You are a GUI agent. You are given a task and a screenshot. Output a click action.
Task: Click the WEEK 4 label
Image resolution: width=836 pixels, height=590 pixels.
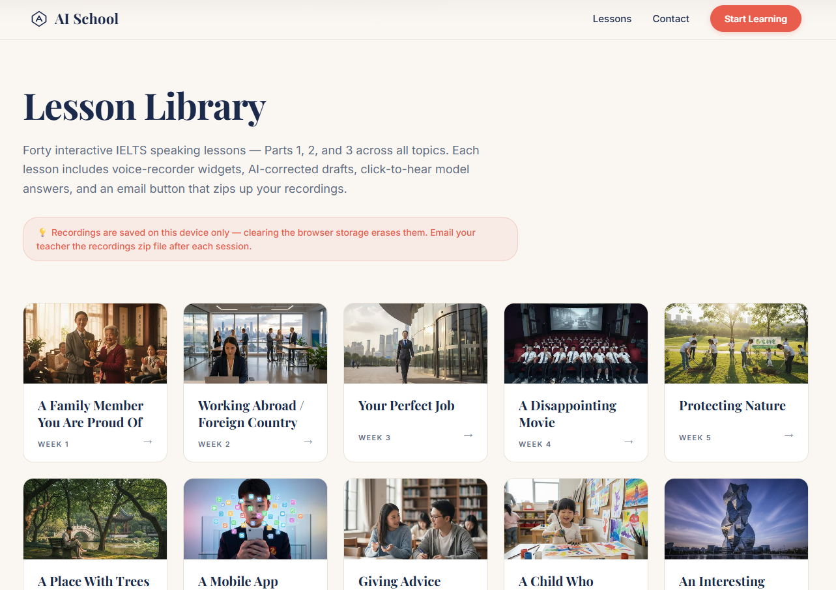point(535,444)
